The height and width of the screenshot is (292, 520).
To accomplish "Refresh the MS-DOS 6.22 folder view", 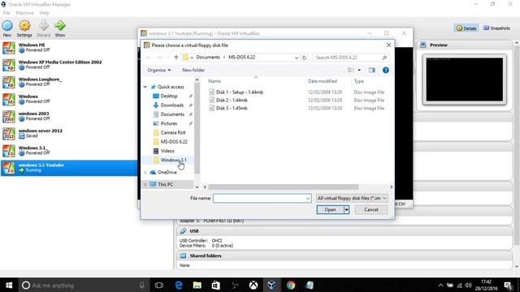I will coord(304,58).
